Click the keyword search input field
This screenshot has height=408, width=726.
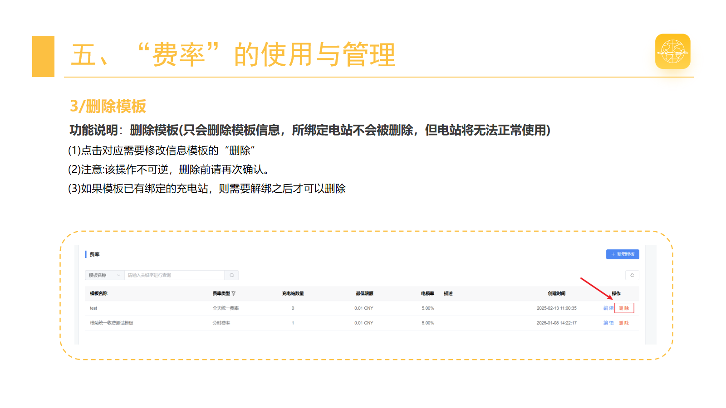[x=175, y=275]
